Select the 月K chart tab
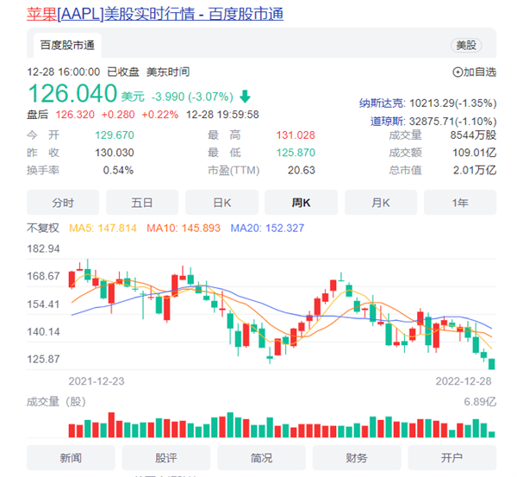Image resolution: width=517 pixels, height=477 pixels. click(381, 203)
